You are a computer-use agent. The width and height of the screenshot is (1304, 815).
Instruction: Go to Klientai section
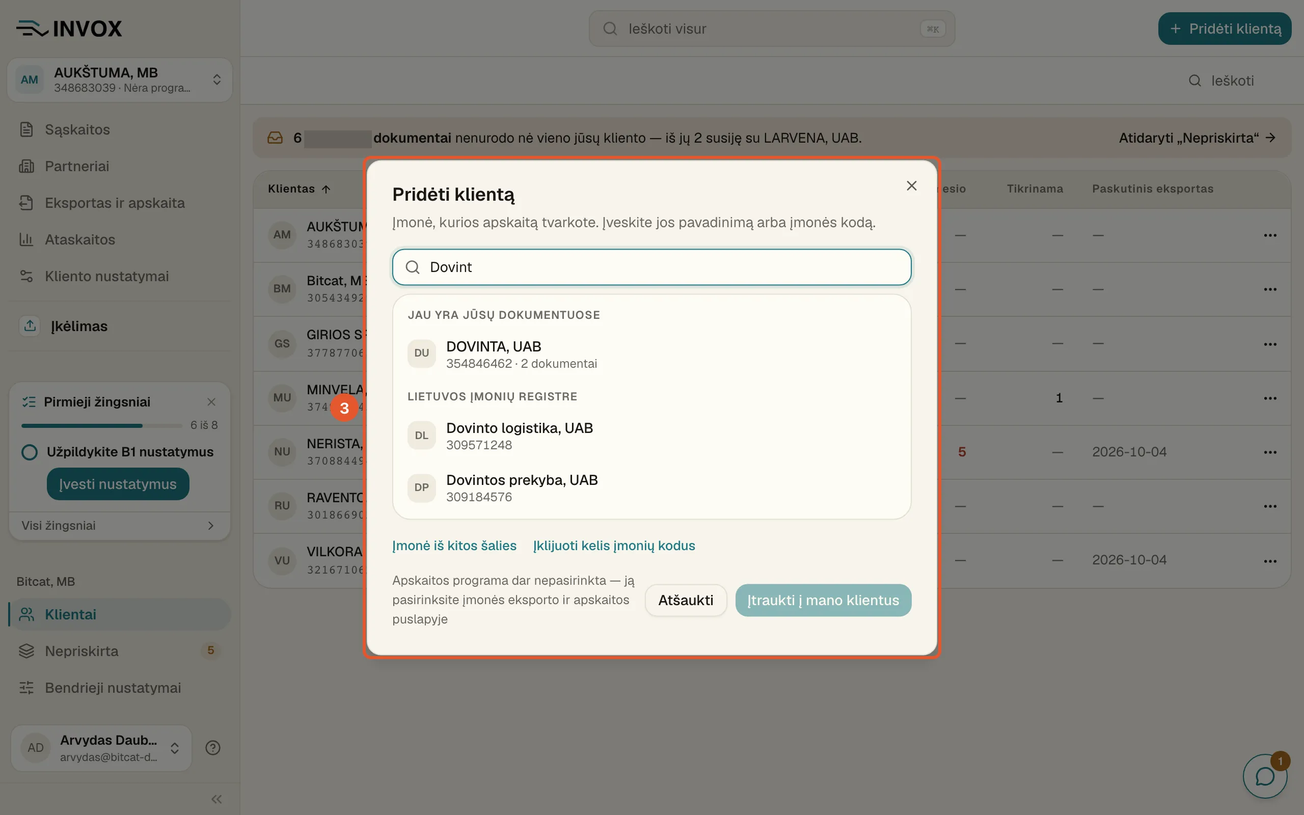[120, 614]
